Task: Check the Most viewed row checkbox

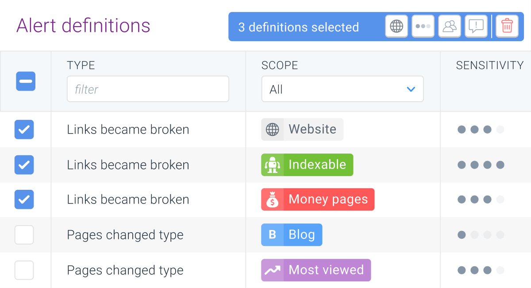Action: (24, 270)
